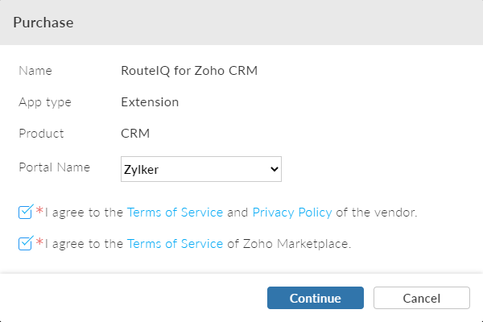Click the Product field label
The height and width of the screenshot is (322, 483).
coord(41,134)
